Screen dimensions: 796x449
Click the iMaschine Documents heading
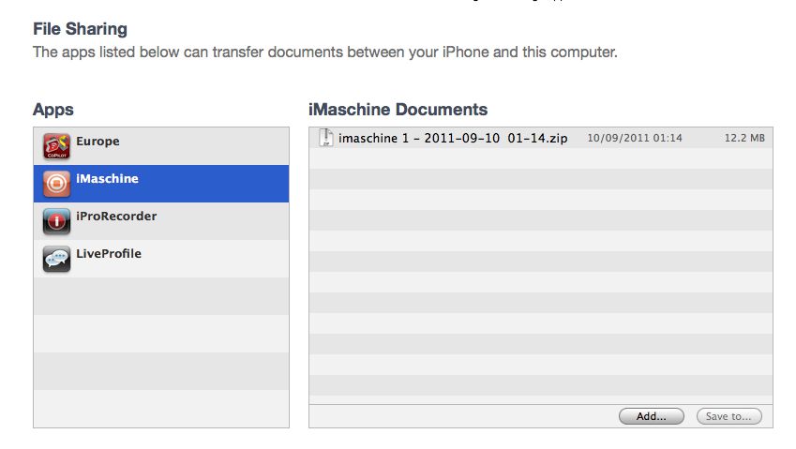point(398,110)
